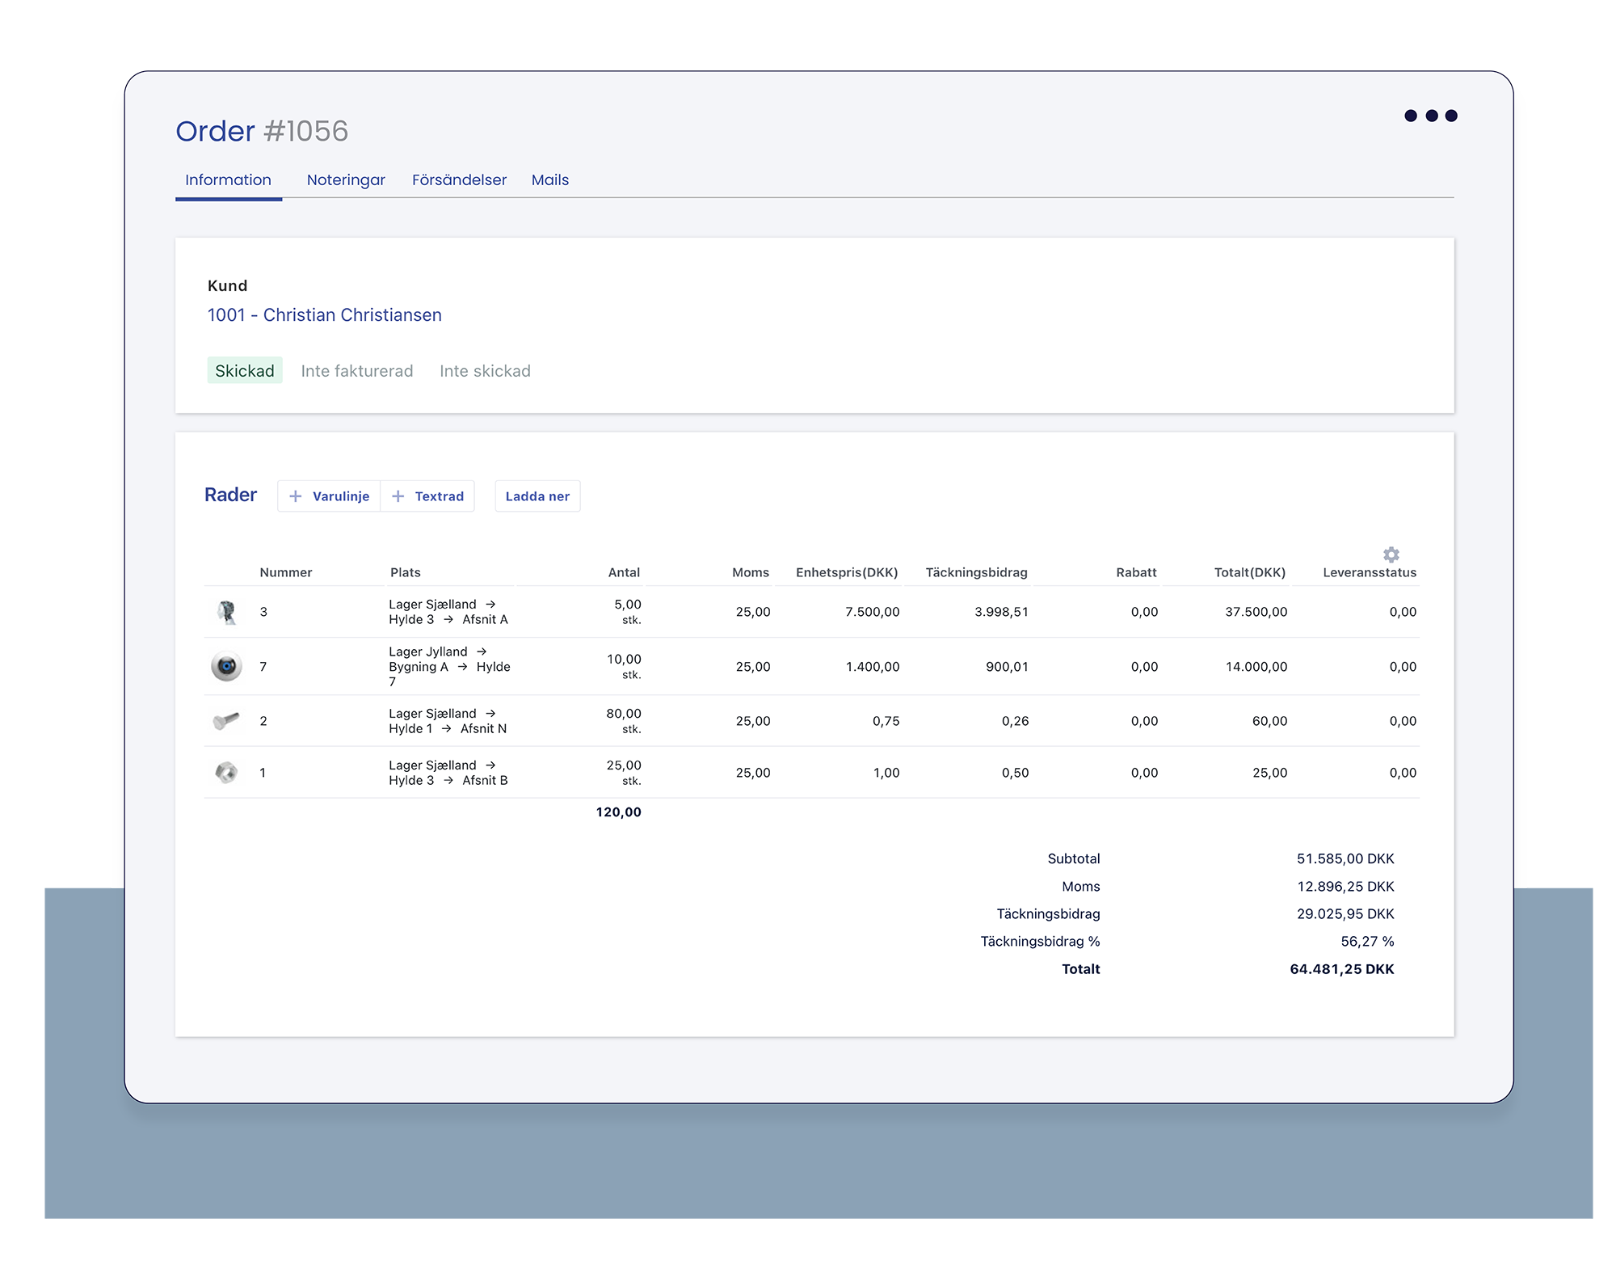This screenshot has width=1616, height=1265.
Task: Open the Mails tab
Action: point(549,179)
